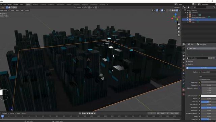Click blue Z axis on navigation gizmo
The width and height of the screenshot is (216, 122).
click(x=175, y=14)
